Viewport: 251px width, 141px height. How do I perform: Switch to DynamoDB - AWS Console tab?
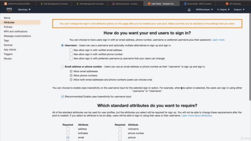click(198, 4)
